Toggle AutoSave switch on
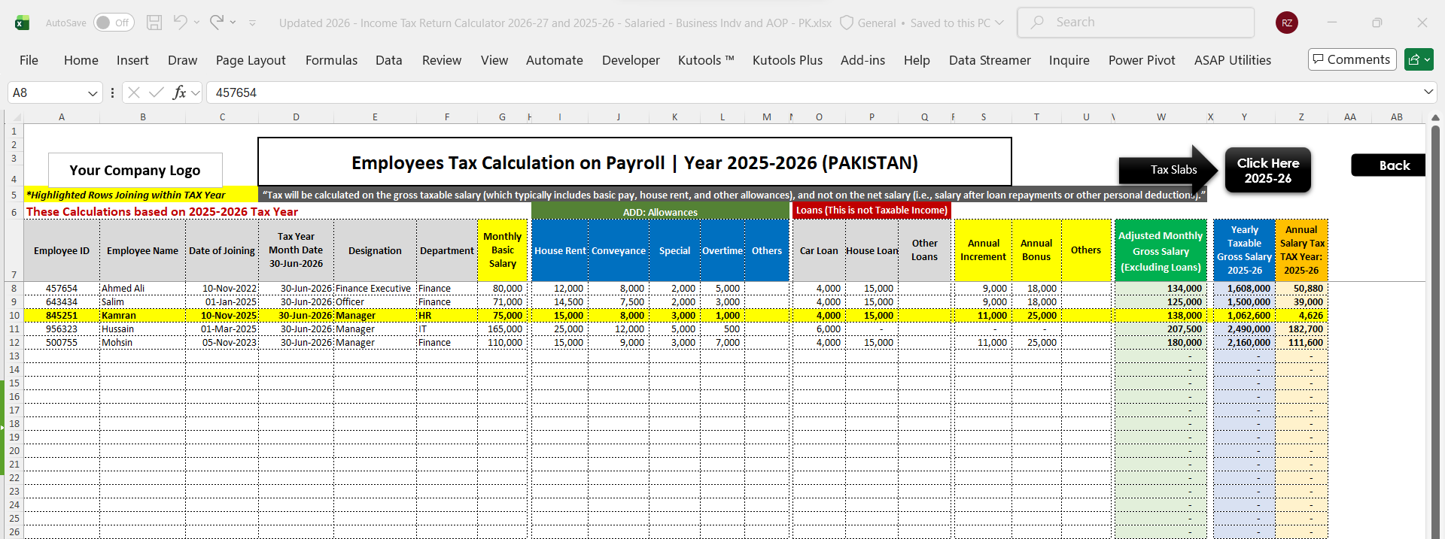This screenshot has width=1445, height=539. click(114, 23)
